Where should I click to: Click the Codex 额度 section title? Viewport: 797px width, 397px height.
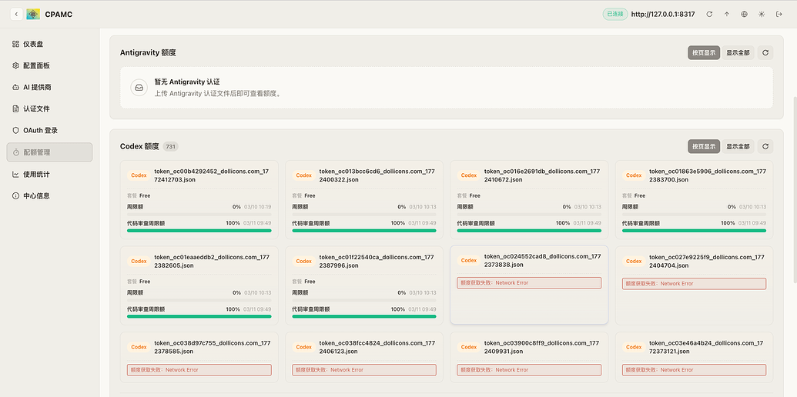[x=140, y=147]
